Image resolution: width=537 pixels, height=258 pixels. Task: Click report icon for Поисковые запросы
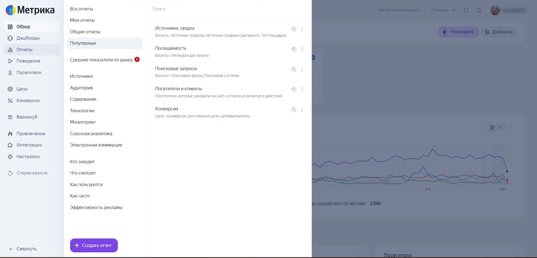[294, 69]
